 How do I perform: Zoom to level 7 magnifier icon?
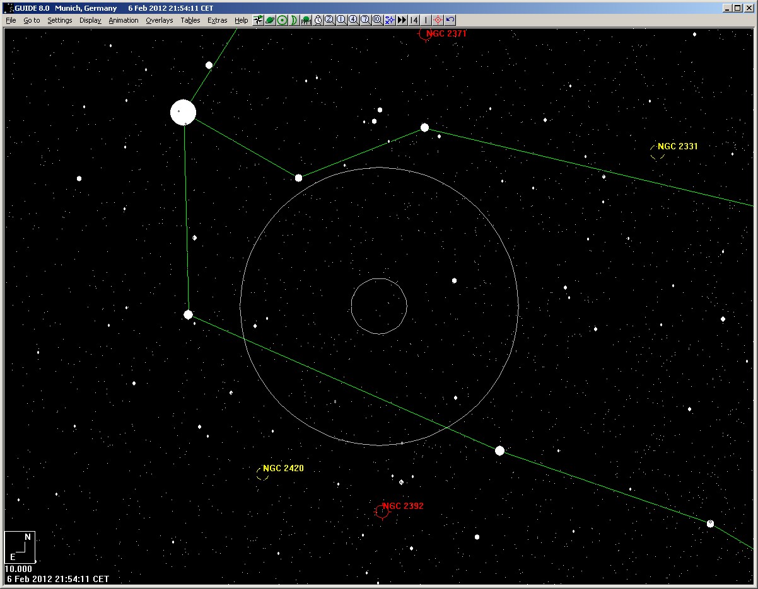366,20
